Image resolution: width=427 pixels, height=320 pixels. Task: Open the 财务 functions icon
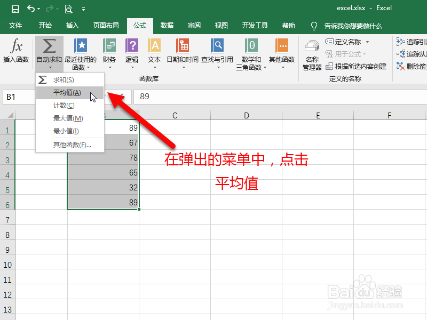[x=109, y=46]
